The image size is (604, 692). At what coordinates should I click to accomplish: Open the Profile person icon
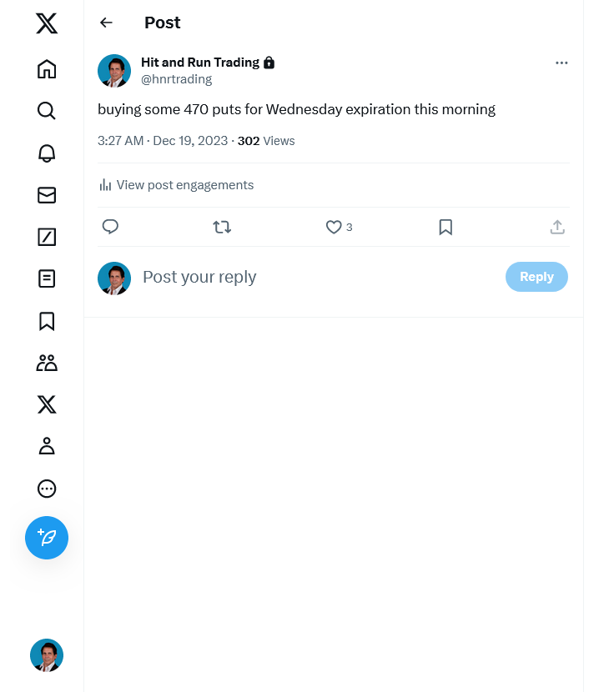[x=47, y=446]
